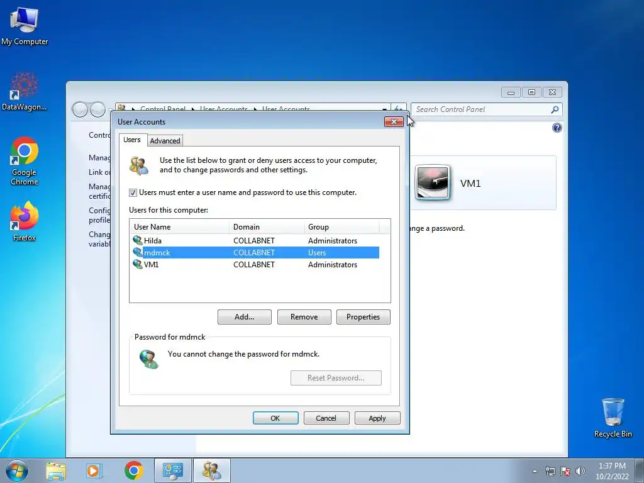The image size is (644, 483).
Task: Minimize the Control Panel window
Action: 511,92
